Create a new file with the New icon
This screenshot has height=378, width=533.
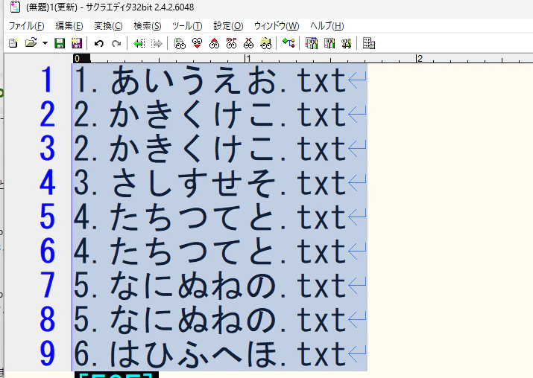13,43
